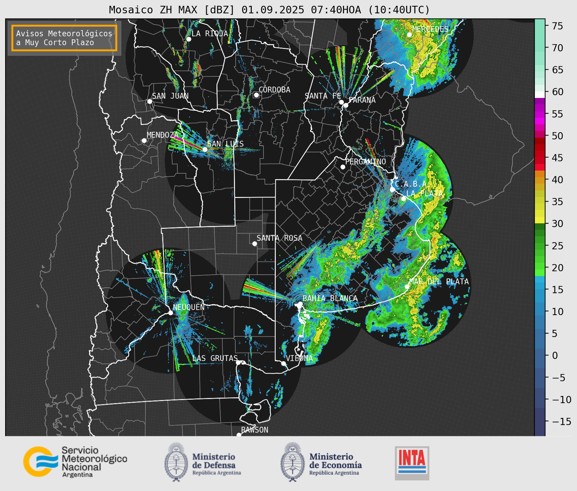Image resolution: width=577 pixels, height=491 pixels.
Task: Click the LAS GRUTAS city label text
Action: point(215,358)
